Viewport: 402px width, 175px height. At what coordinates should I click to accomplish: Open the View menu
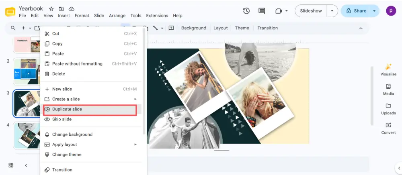pos(48,16)
